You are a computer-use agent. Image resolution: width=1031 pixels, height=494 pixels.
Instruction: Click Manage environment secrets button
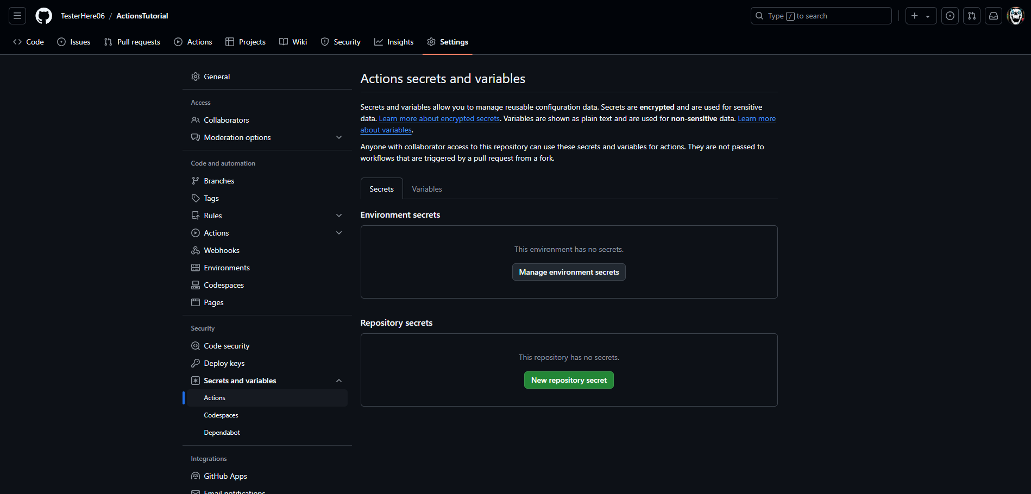[569, 272]
